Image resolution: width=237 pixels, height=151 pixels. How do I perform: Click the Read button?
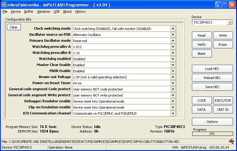pyautogui.click(x=202, y=35)
